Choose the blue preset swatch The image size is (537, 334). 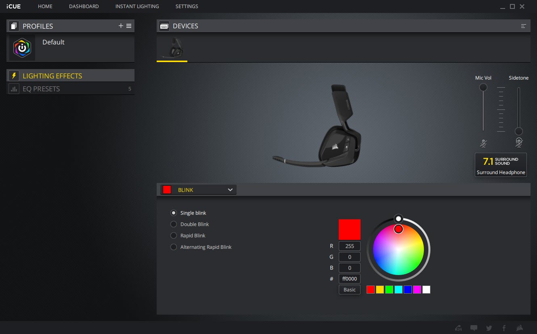click(x=408, y=290)
